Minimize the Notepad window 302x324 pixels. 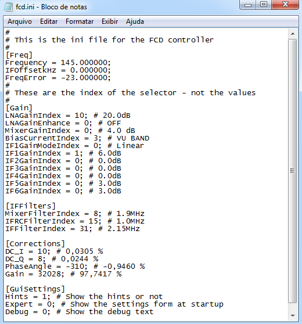[x=248, y=5]
